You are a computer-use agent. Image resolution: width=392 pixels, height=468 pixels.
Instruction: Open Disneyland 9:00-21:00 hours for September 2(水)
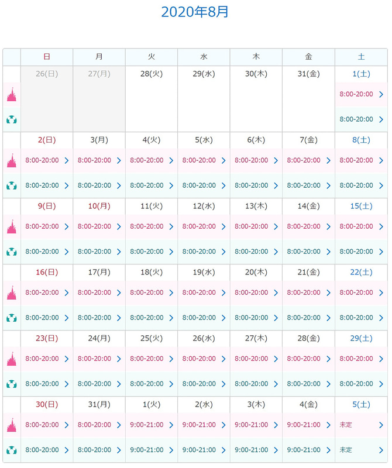pos(199,425)
